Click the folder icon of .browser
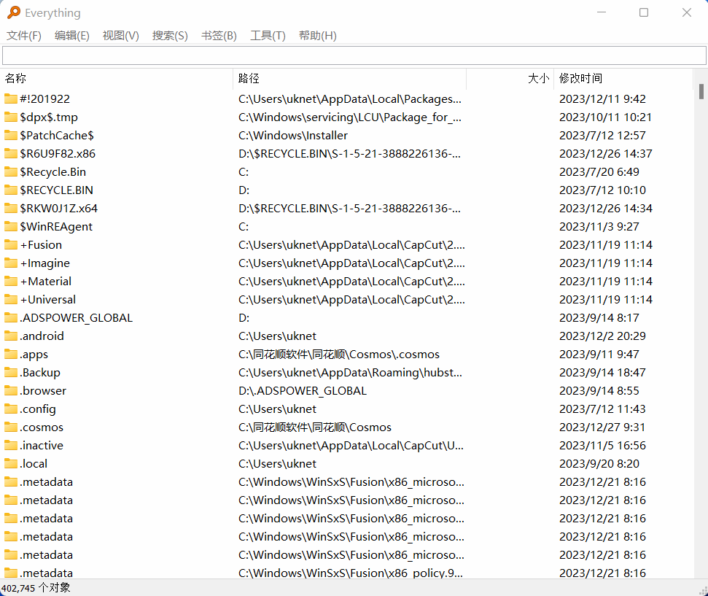The image size is (708, 596). (x=11, y=390)
